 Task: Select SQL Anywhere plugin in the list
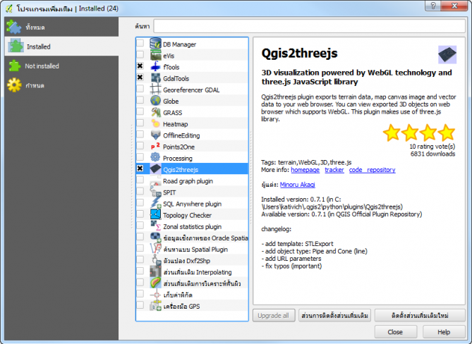(x=192, y=204)
